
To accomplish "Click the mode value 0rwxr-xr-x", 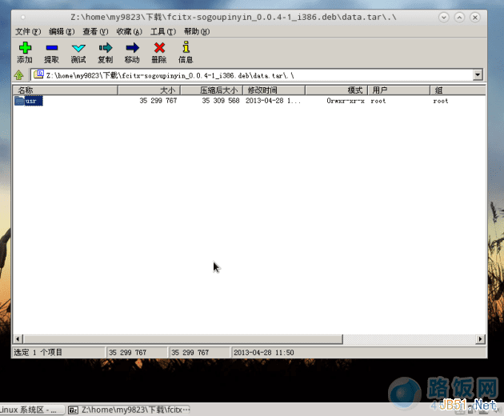I will (x=346, y=101).
